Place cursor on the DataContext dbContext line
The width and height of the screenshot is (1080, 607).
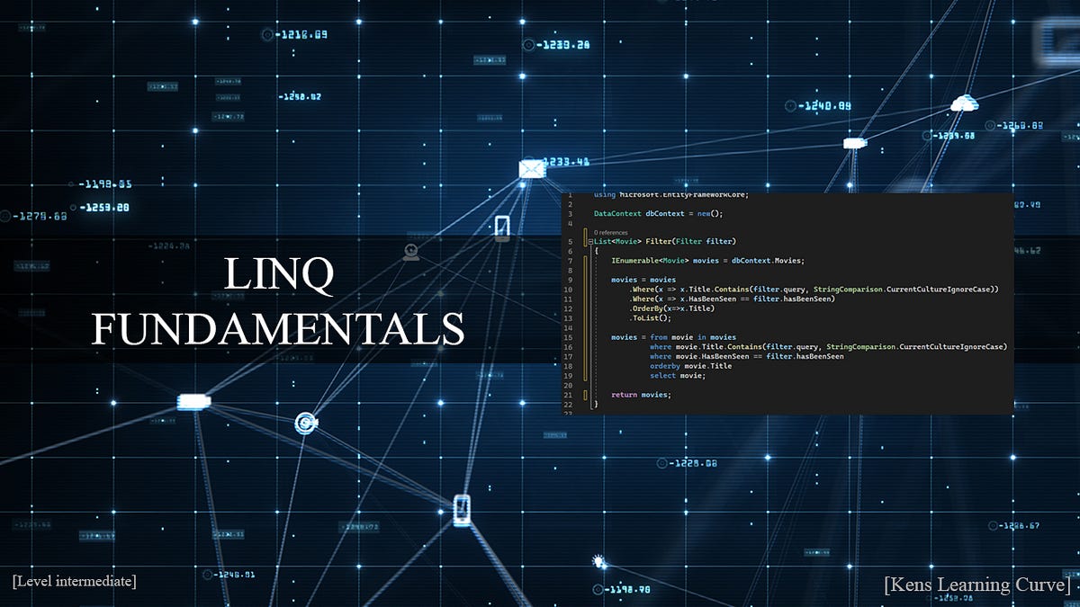(657, 213)
